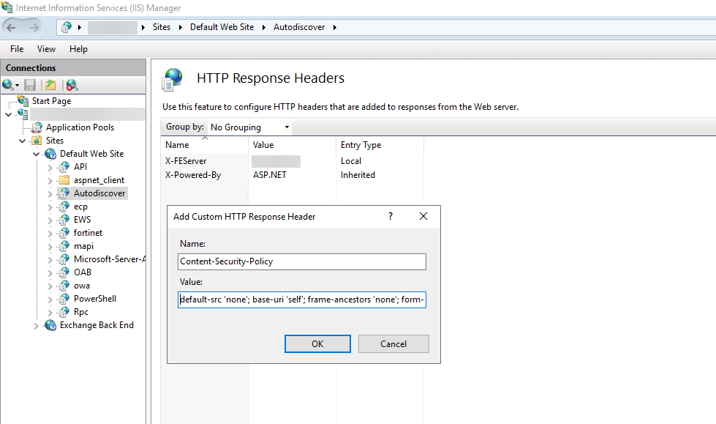Click the header Name input field
The image size is (716, 424).
(301, 261)
